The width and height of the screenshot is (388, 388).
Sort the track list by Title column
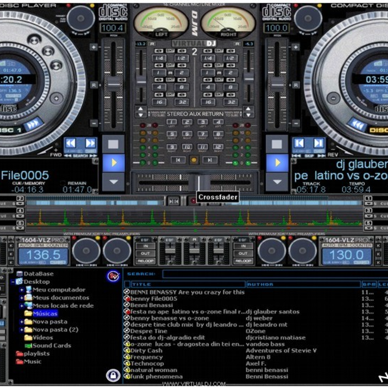point(188,285)
